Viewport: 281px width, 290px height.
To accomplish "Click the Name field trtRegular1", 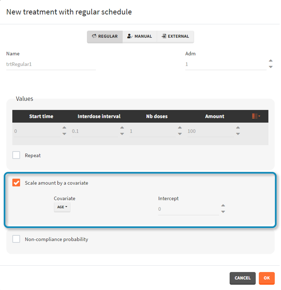I will click(51, 64).
